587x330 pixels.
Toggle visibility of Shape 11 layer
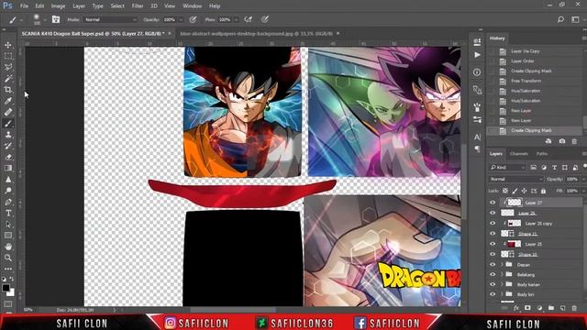click(493, 234)
